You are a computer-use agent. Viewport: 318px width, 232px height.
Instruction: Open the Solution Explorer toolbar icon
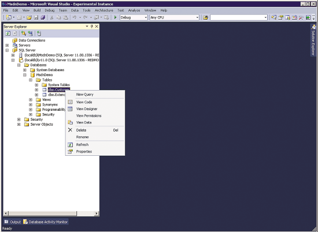tap(274, 18)
